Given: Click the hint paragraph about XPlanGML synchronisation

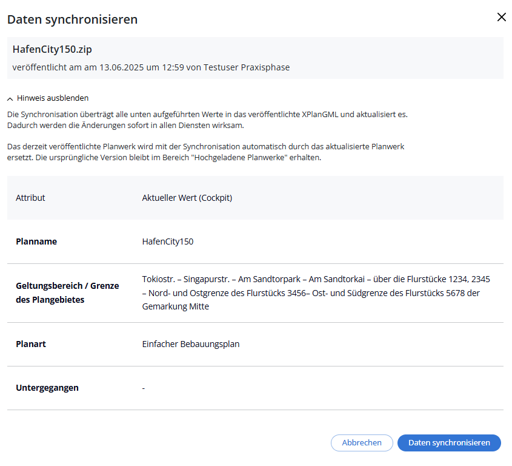Looking at the screenshot, I should (x=206, y=120).
